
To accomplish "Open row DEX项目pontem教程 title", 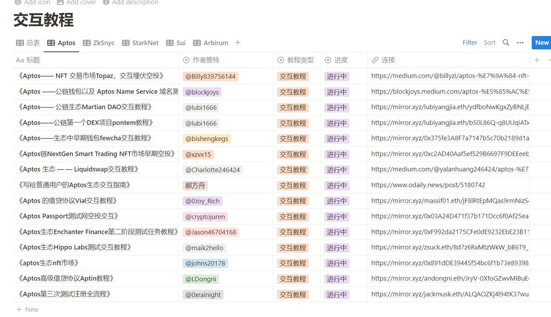I will point(85,123).
